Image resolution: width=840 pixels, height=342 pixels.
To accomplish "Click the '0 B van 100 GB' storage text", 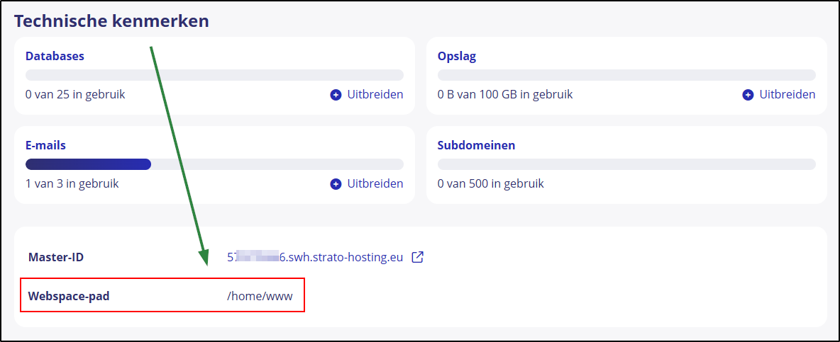I will [505, 94].
